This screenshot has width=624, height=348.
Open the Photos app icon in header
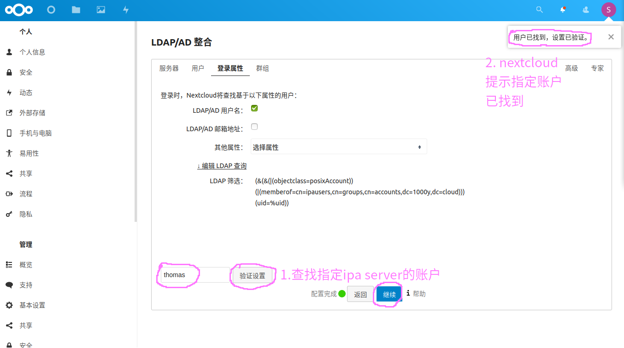click(x=101, y=10)
